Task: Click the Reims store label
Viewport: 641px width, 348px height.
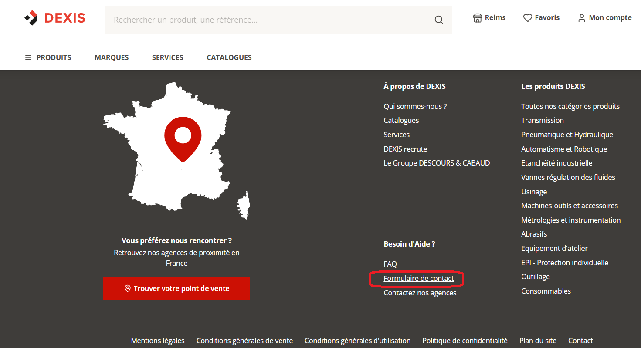Action: 495,18
